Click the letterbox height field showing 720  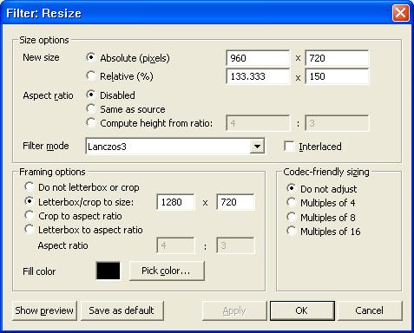click(x=236, y=202)
